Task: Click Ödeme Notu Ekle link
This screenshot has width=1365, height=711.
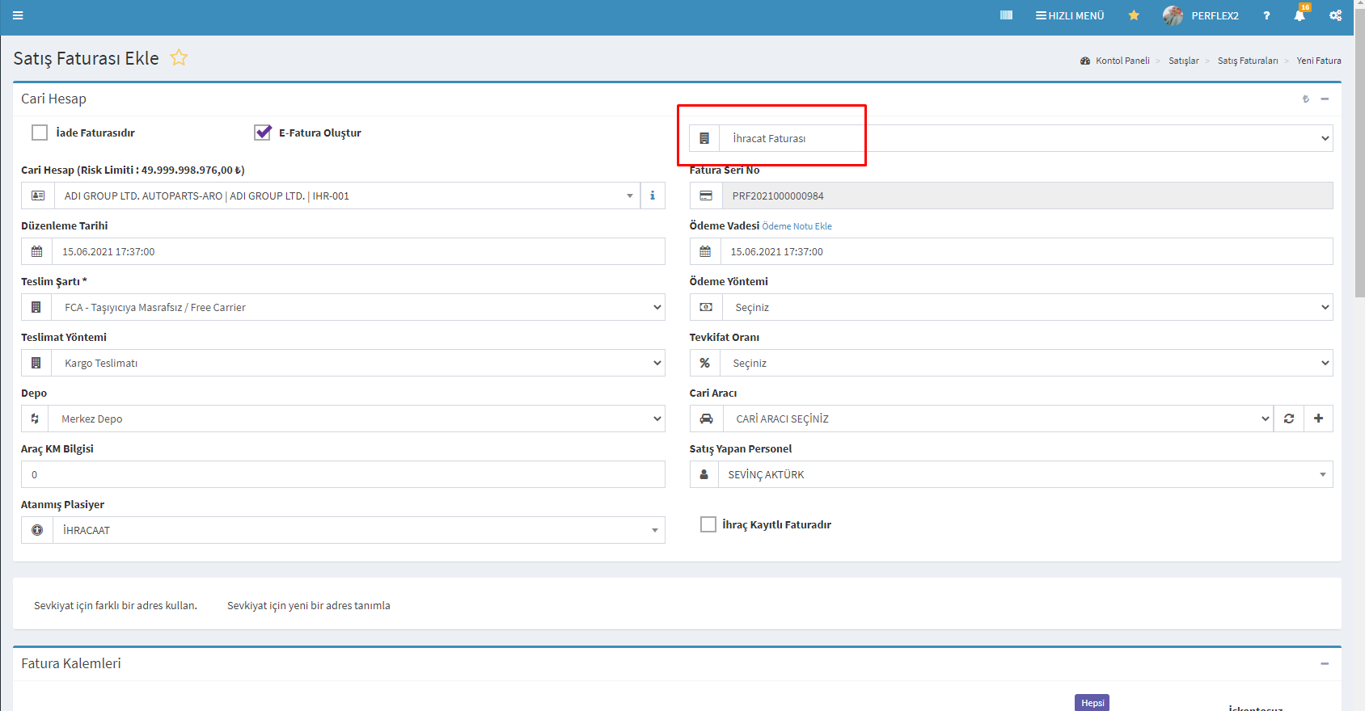Action: (797, 226)
